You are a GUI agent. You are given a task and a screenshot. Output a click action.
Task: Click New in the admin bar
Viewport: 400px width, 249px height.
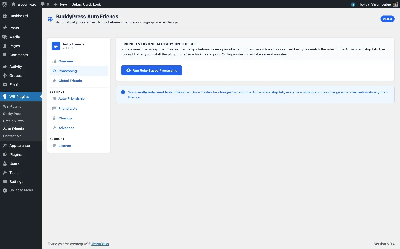pyautogui.click(x=63, y=4)
